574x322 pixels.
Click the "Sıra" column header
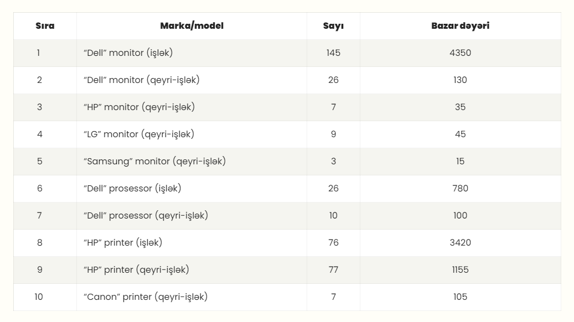point(45,26)
